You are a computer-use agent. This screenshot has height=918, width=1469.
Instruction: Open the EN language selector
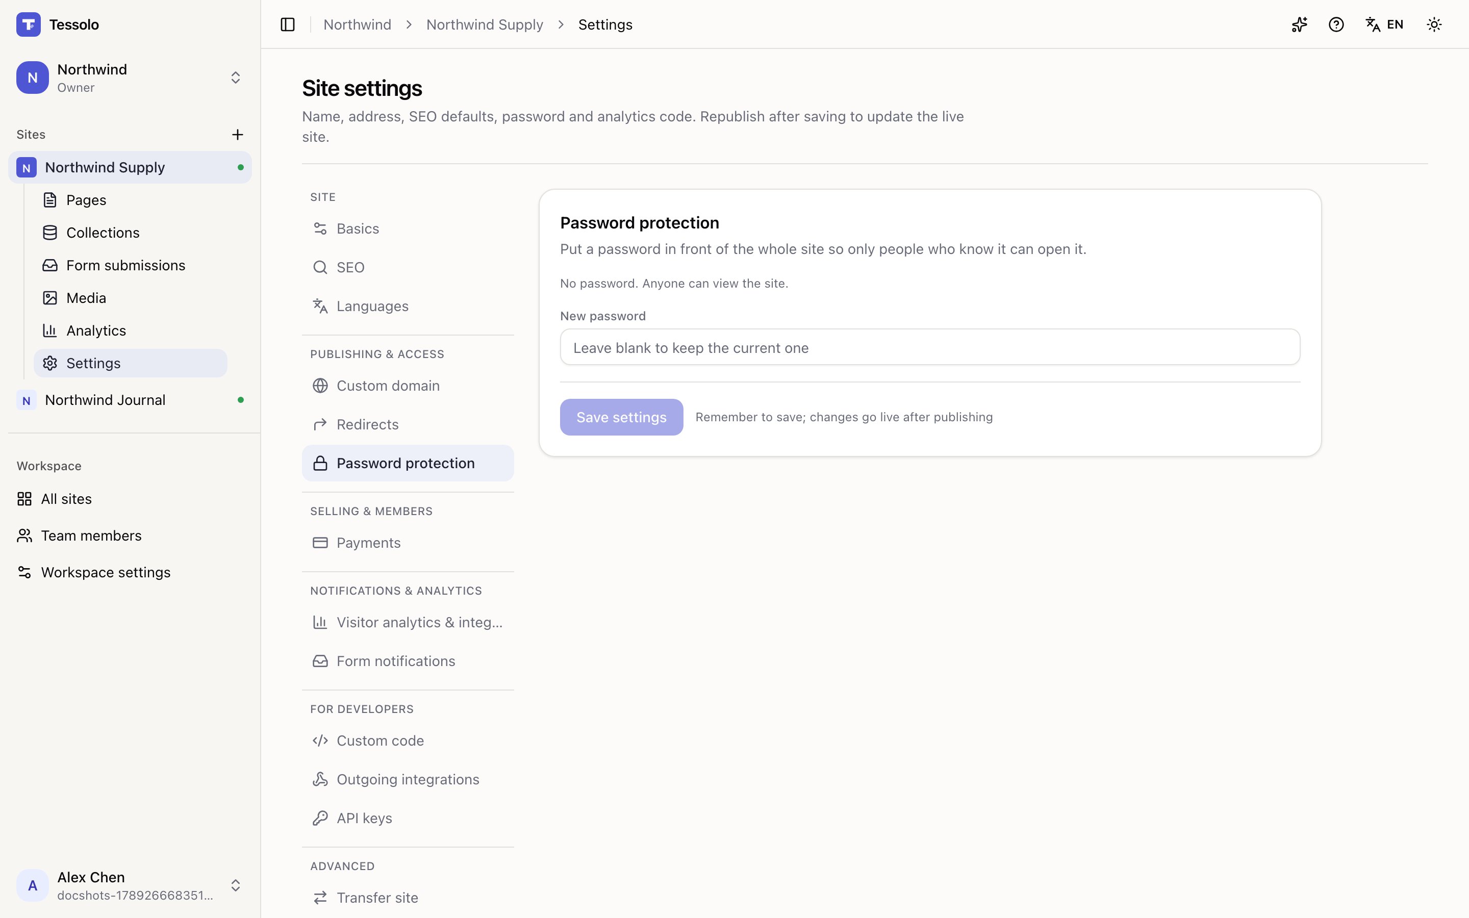pyautogui.click(x=1385, y=24)
